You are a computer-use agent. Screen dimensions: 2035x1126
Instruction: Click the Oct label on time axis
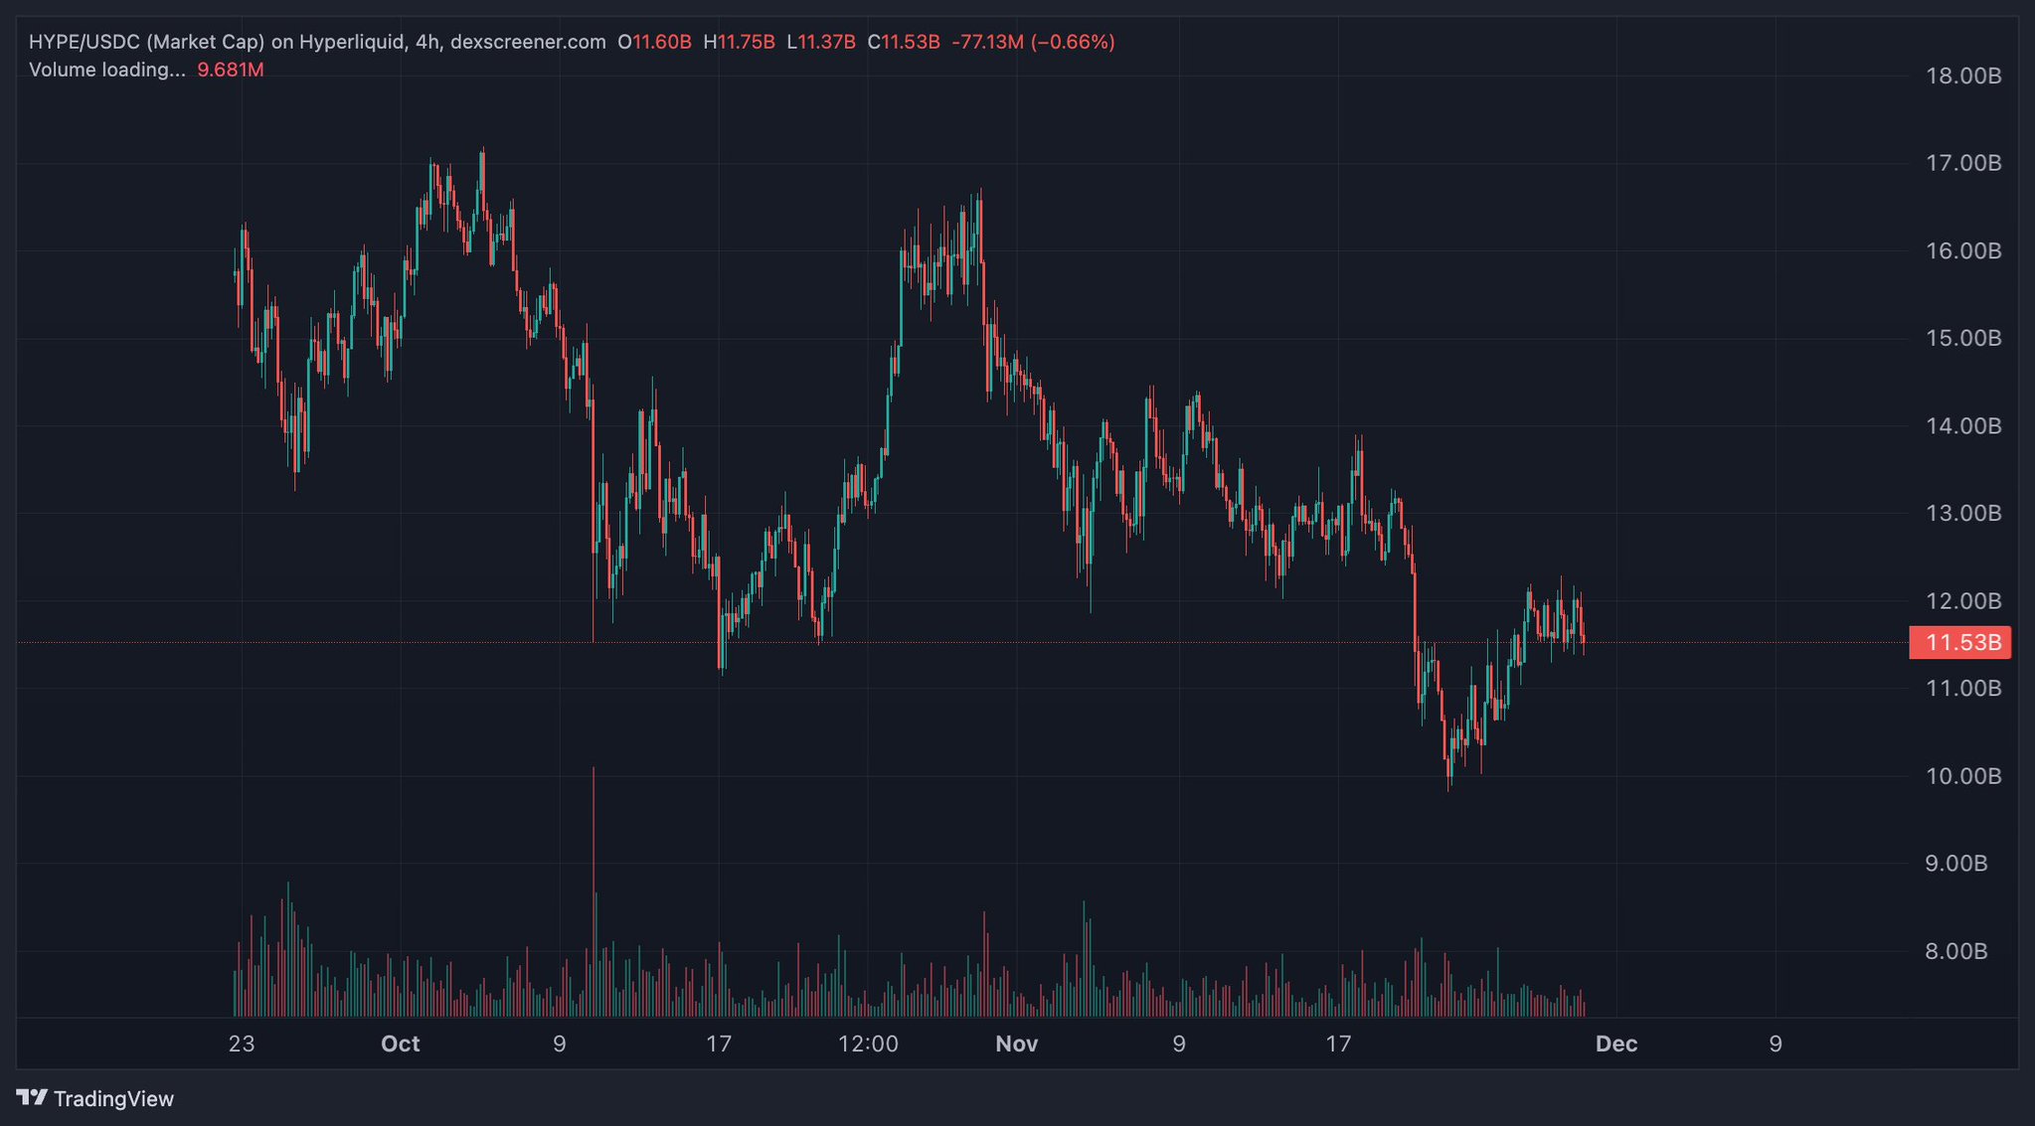400,1044
